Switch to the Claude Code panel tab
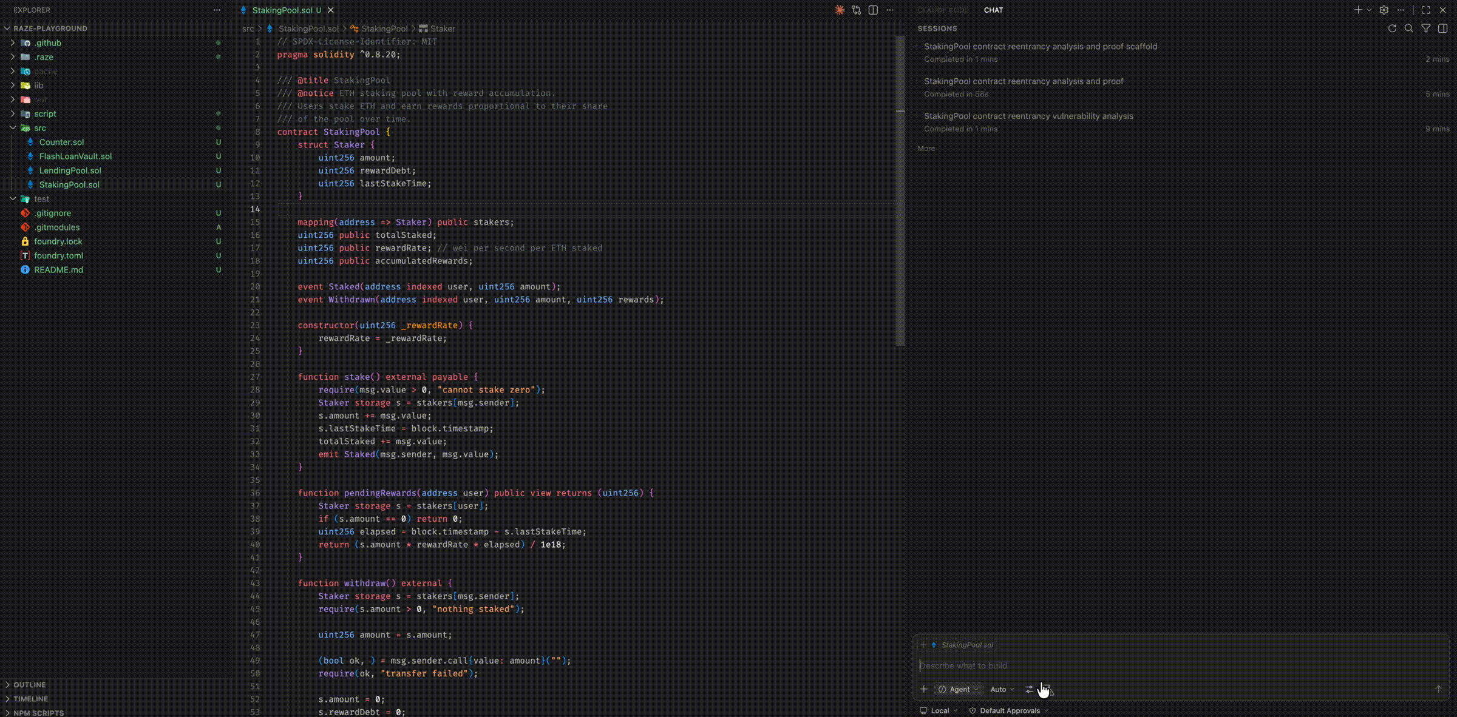Image resolution: width=1457 pixels, height=717 pixels. (x=943, y=10)
